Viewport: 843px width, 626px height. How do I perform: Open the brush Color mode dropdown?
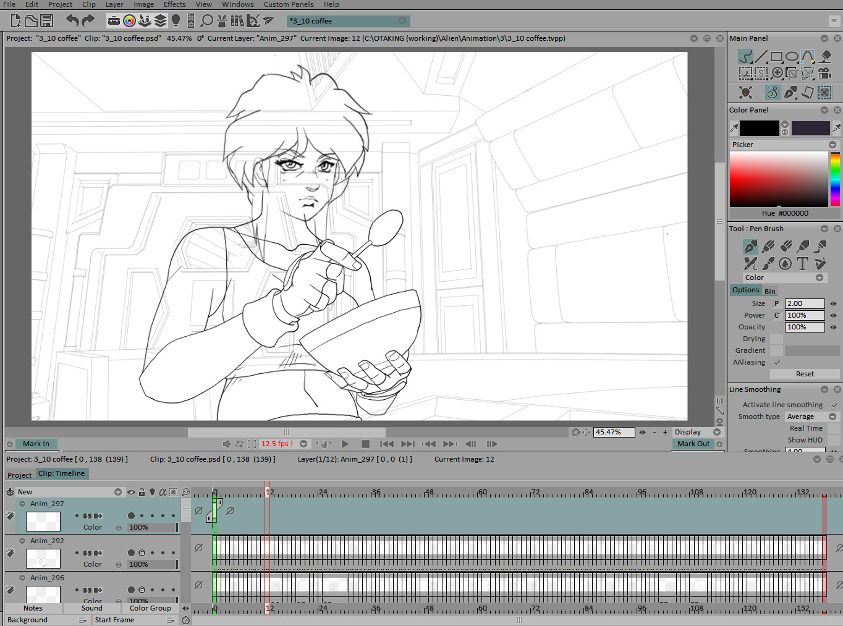click(x=785, y=277)
